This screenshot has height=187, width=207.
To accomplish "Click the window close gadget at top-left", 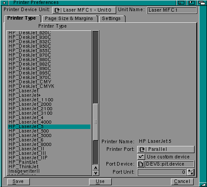I will (4, 3).
